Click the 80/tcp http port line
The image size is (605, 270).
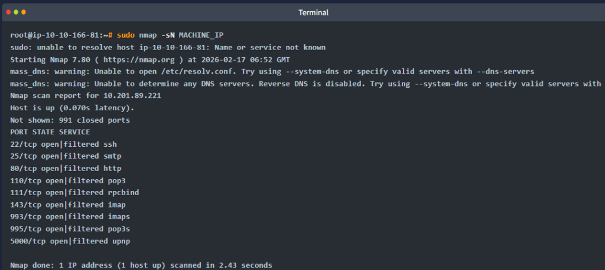[66, 169]
